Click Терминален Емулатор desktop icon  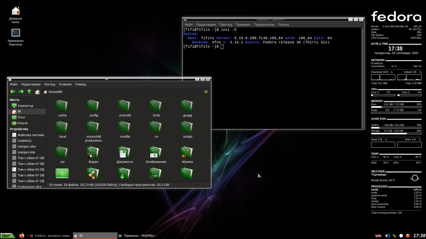pyautogui.click(x=16, y=37)
